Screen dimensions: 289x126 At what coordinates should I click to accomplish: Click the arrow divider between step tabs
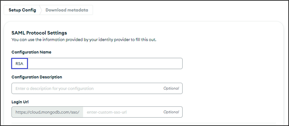[41, 10]
